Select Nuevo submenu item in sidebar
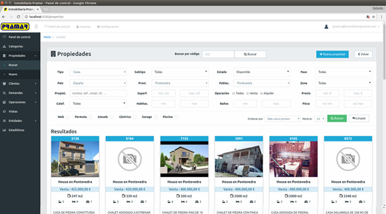Image resolution: width=386 pixels, height=214 pixels. pos(20,74)
